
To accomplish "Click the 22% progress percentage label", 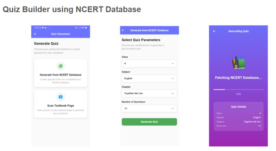I will pyautogui.click(x=239, y=94).
